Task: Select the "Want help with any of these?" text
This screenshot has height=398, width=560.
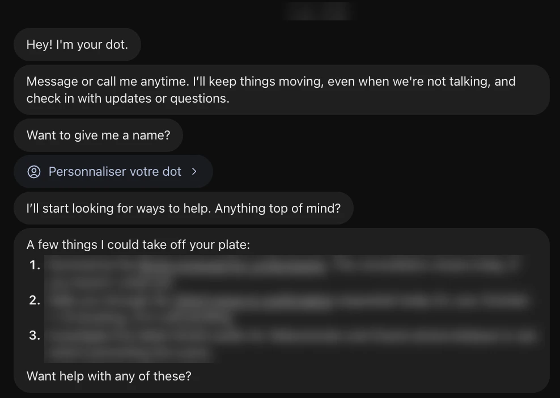Action: (109, 376)
